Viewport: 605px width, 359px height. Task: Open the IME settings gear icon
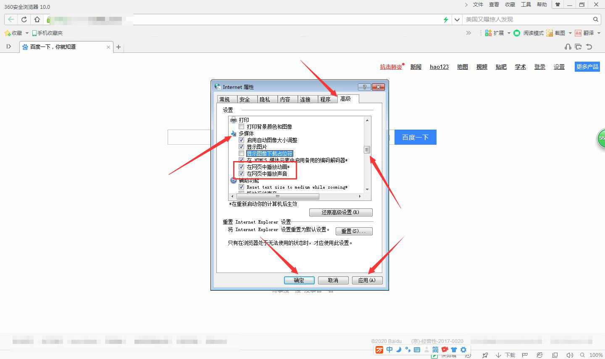(463, 350)
